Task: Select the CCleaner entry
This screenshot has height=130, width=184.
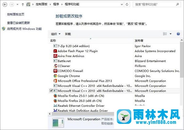Action: (64, 66)
